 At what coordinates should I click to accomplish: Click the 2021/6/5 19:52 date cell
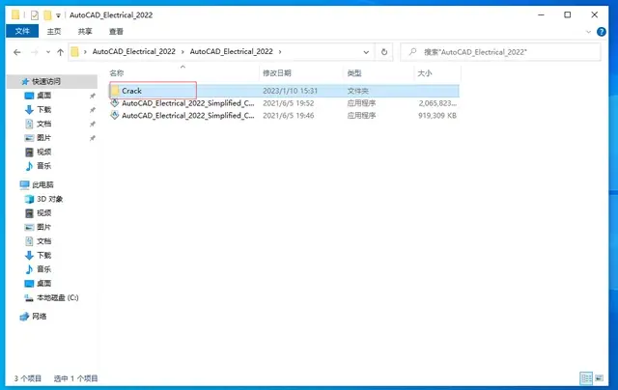click(288, 103)
